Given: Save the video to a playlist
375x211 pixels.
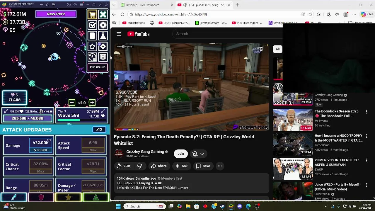Looking at the screenshot, I should (x=203, y=166).
